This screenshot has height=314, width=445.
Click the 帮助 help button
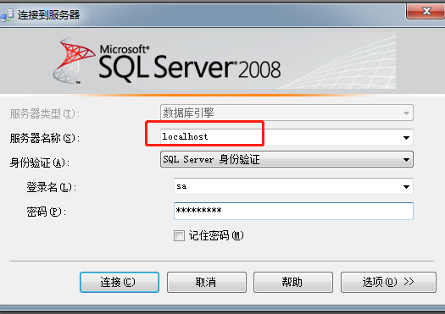pos(293,282)
